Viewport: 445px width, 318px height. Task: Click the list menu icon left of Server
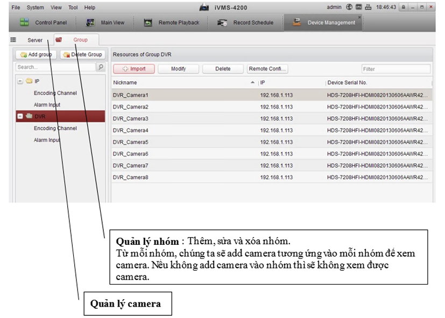13,40
